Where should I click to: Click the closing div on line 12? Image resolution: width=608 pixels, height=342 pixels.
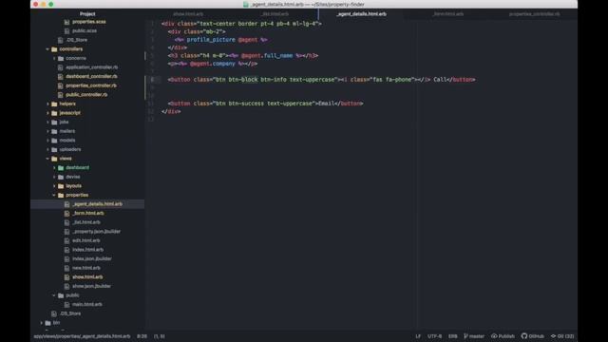click(171, 112)
